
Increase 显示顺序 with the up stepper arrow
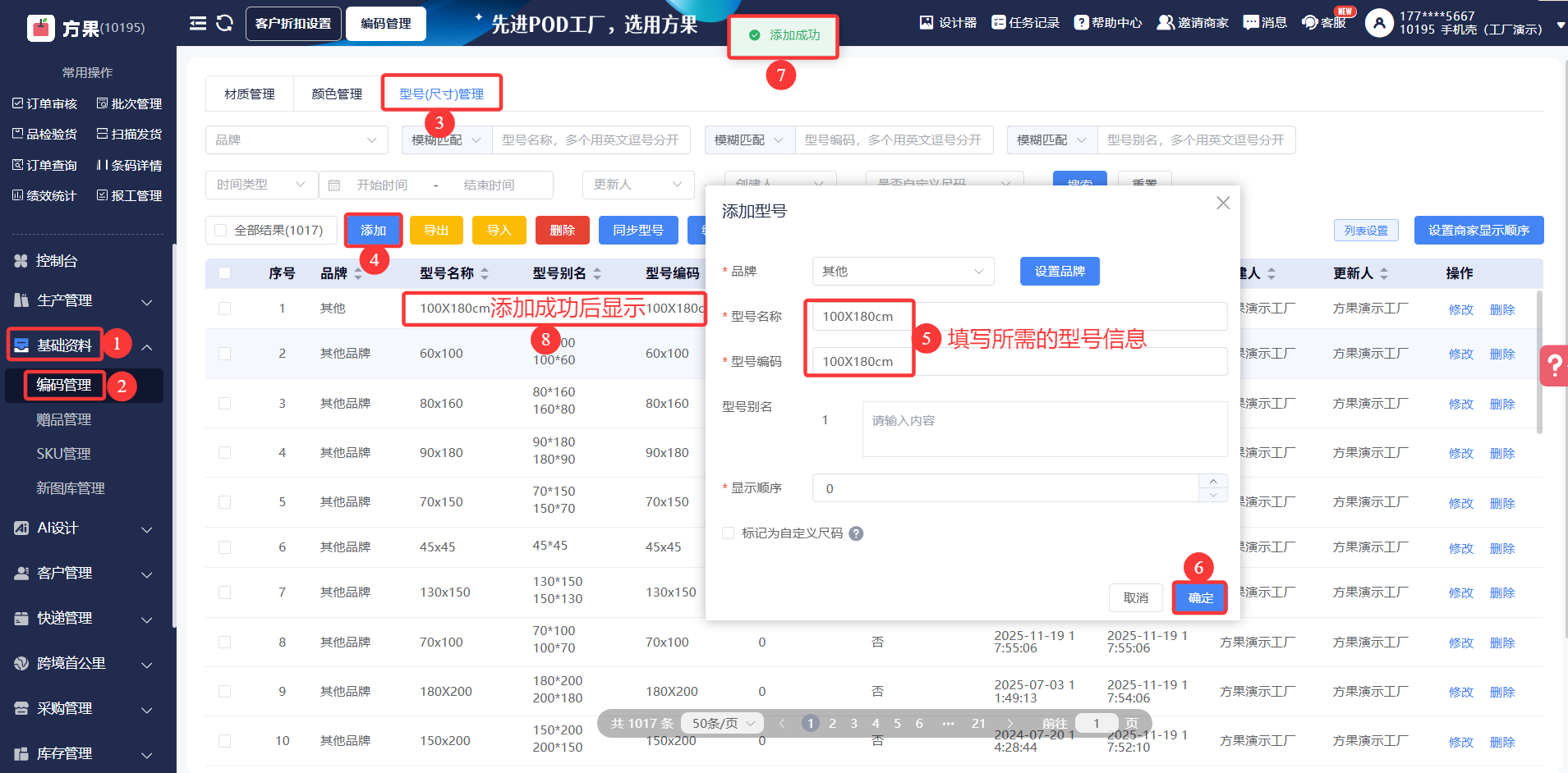coord(1213,482)
